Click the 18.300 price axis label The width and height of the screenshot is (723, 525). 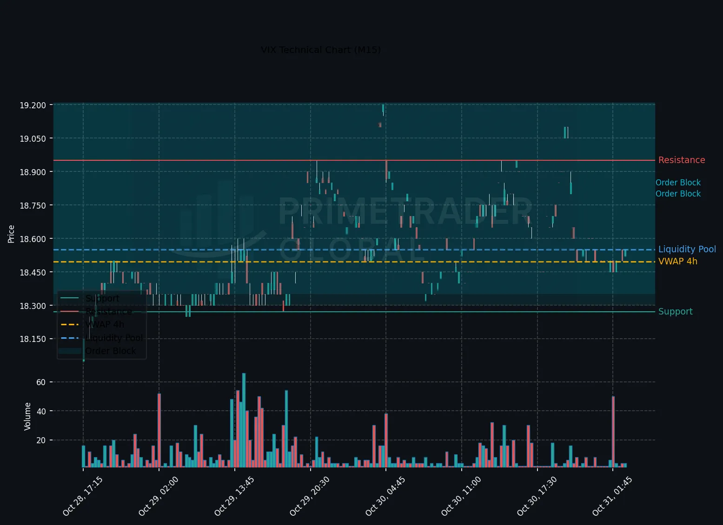[x=33, y=306]
